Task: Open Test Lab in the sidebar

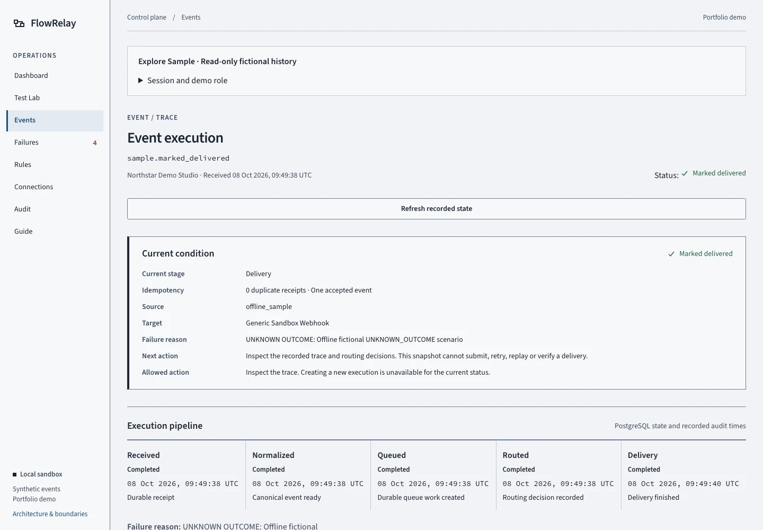Action: [x=55, y=98]
